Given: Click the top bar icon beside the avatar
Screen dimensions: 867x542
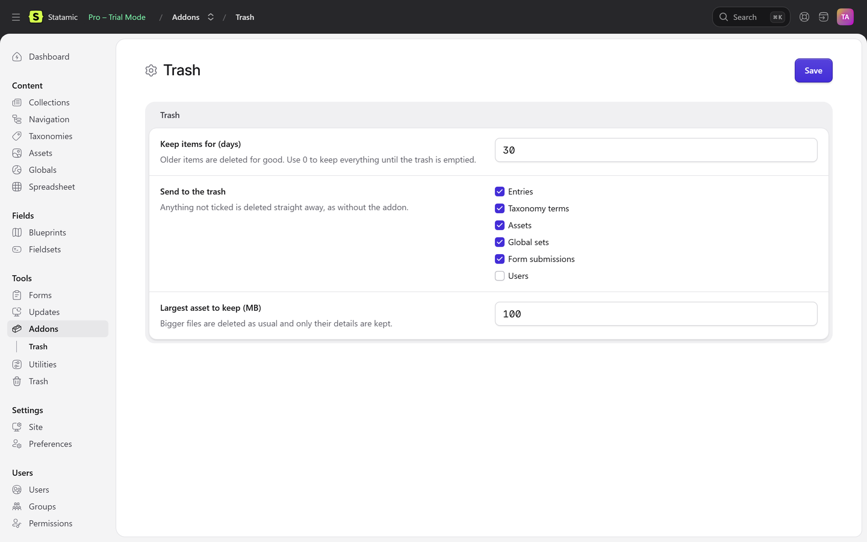Looking at the screenshot, I should point(824,17).
